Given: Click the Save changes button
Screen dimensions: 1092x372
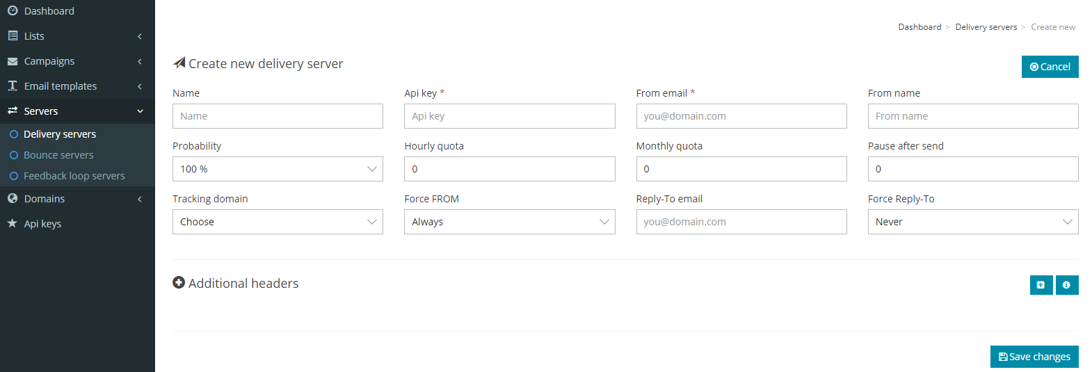Looking at the screenshot, I should pos(1034,357).
